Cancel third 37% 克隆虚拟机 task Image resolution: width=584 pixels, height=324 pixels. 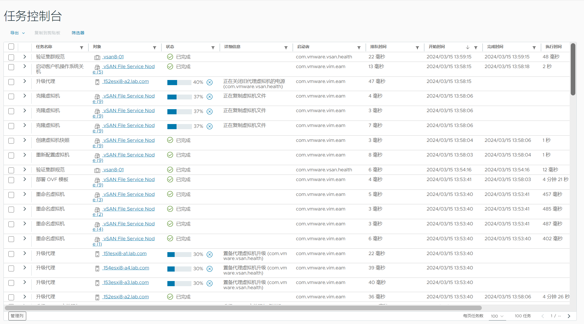tap(210, 126)
